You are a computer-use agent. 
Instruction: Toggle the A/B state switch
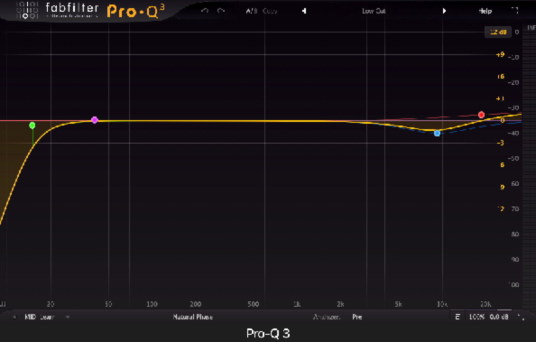251,11
